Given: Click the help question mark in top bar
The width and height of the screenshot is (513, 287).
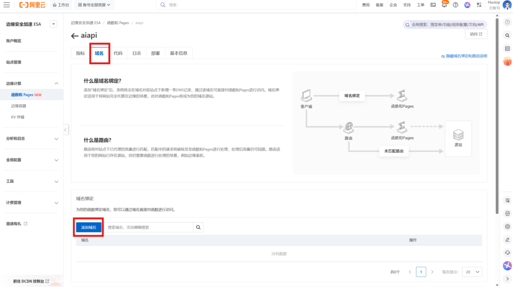Looking at the screenshot, I should coord(455,5).
